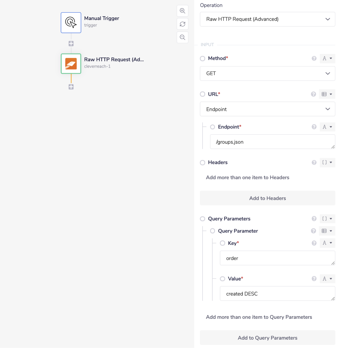Open help tooltip icon next to Method
Screen dimensions: 339x348
[314, 58]
